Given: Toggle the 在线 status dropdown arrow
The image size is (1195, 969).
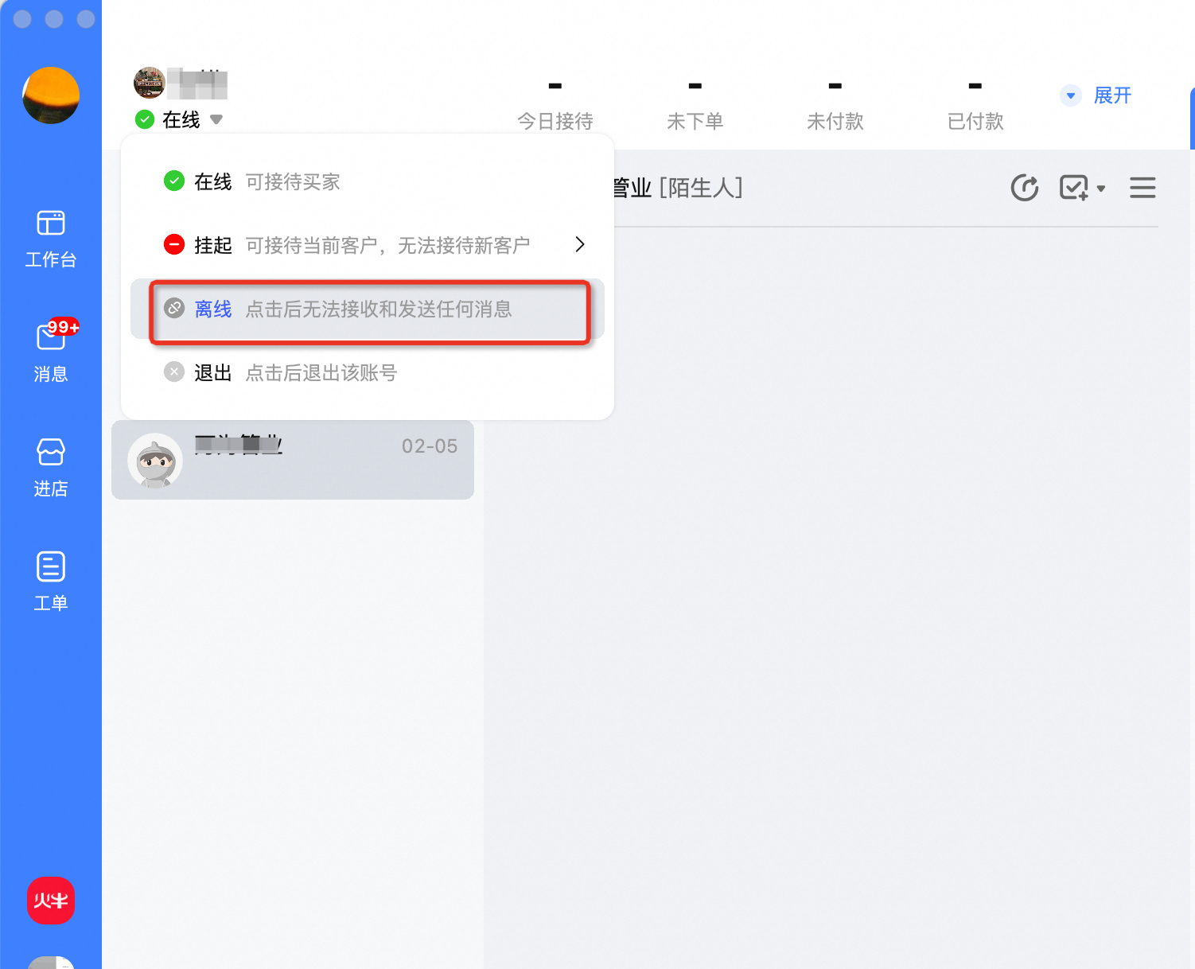Looking at the screenshot, I should [x=216, y=120].
